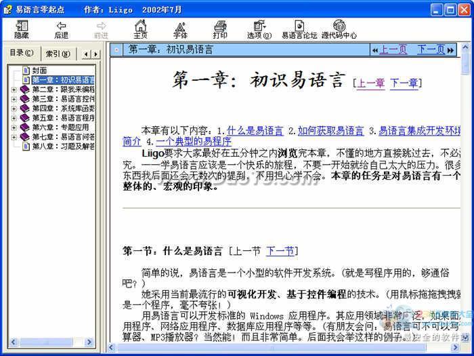Screen dimensions: 474x356
Task: Expand the 第六章 tree node
Action: click(x=14, y=127)
